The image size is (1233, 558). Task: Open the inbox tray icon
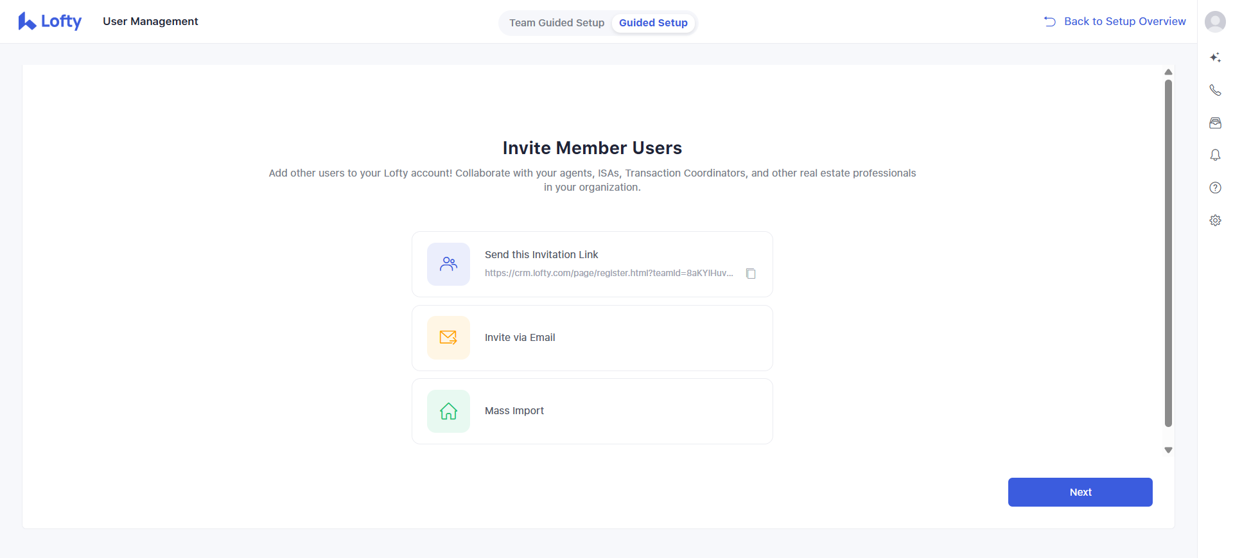1215,123
